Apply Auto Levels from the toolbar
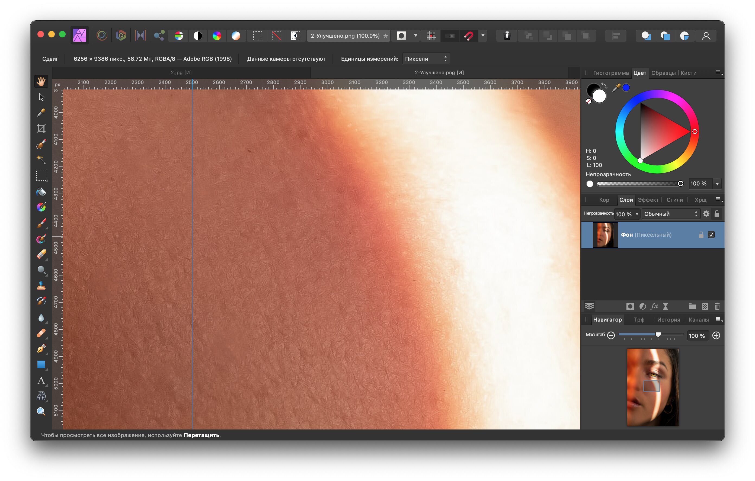Screen dimensions: 755x481 (x=179, y=36)
